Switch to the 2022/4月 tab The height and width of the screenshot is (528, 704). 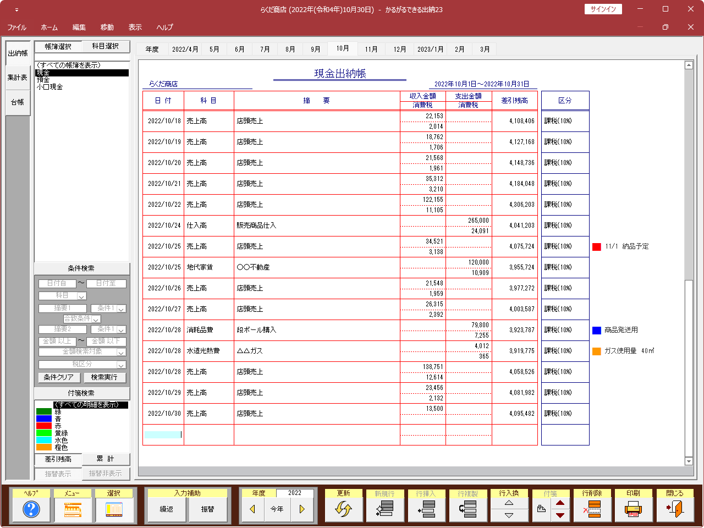coord(185,49)
